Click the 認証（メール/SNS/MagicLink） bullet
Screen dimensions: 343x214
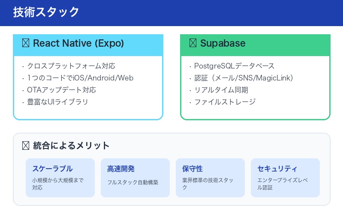(244, 78)
